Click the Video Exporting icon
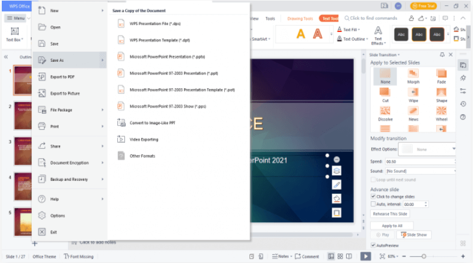 (x=121, y=139)
